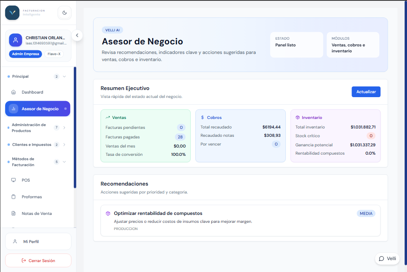407x272 pixels.
Task: Click Cerrar Sesión to log out
Action: 38,261
